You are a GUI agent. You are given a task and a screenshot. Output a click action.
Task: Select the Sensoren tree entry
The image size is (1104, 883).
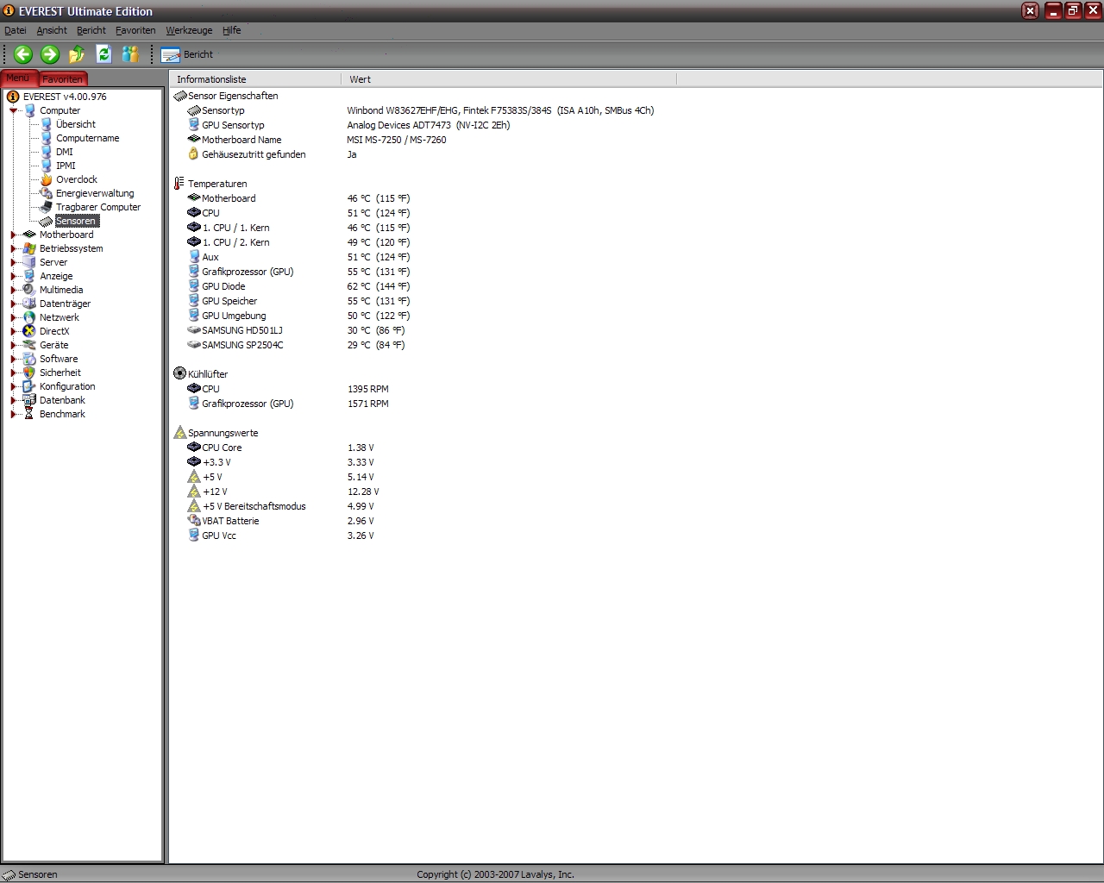coord(76,221)
